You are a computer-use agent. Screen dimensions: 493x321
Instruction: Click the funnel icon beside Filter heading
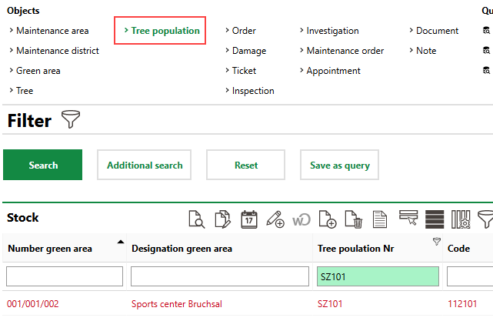71,120
